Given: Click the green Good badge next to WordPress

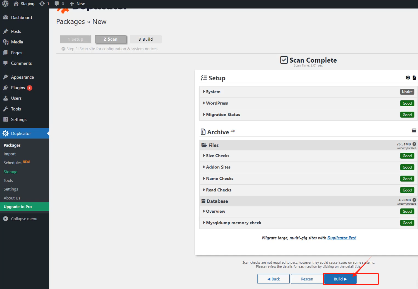Looking at the screenshot, I should tap(407, 103).
